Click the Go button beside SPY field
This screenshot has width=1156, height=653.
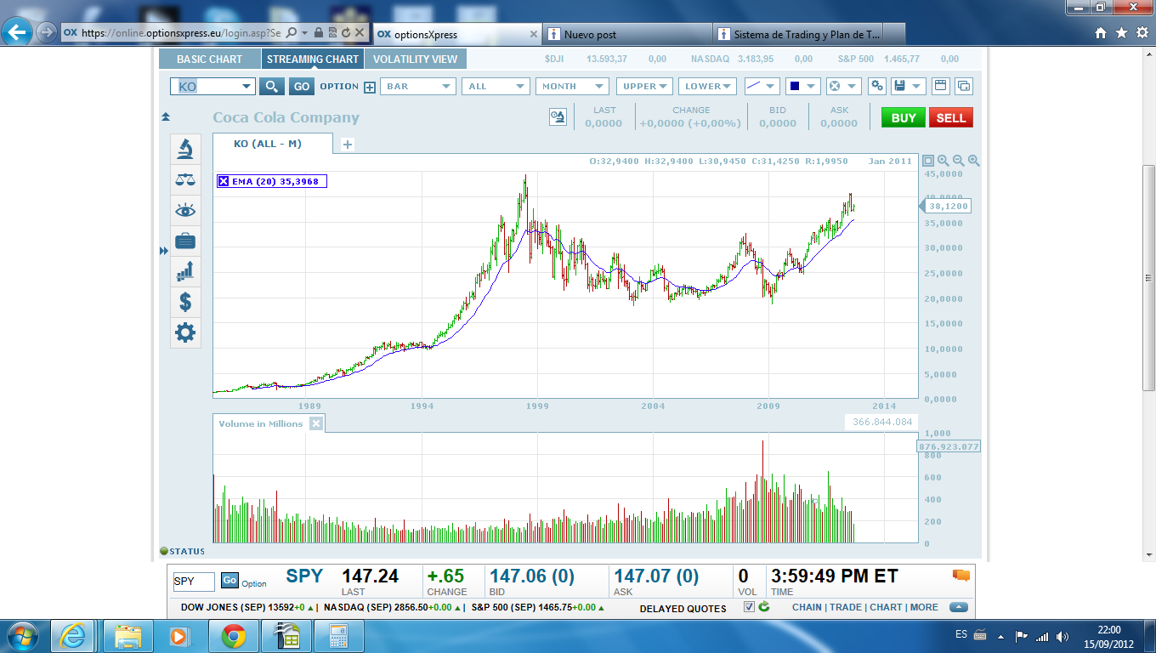click(229, 580)
